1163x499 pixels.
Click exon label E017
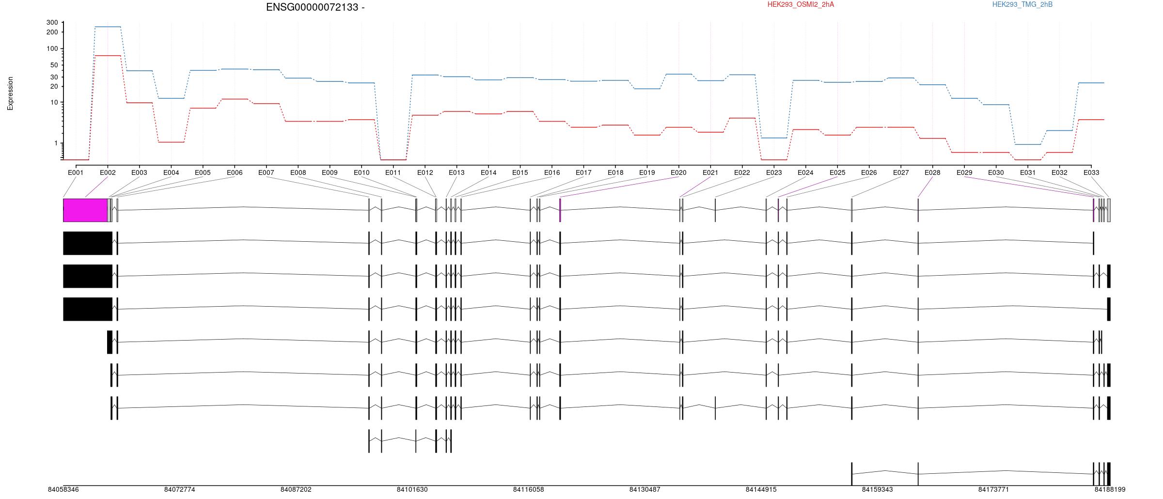pos(583,172)
